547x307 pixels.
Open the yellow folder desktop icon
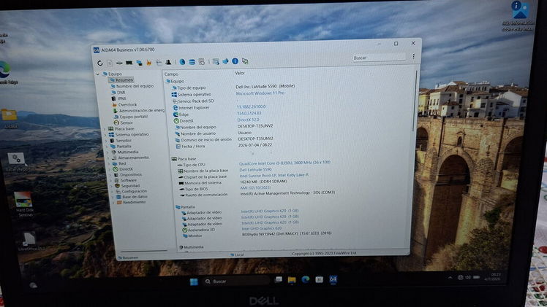pyautogui.click(x=10, y=119)
